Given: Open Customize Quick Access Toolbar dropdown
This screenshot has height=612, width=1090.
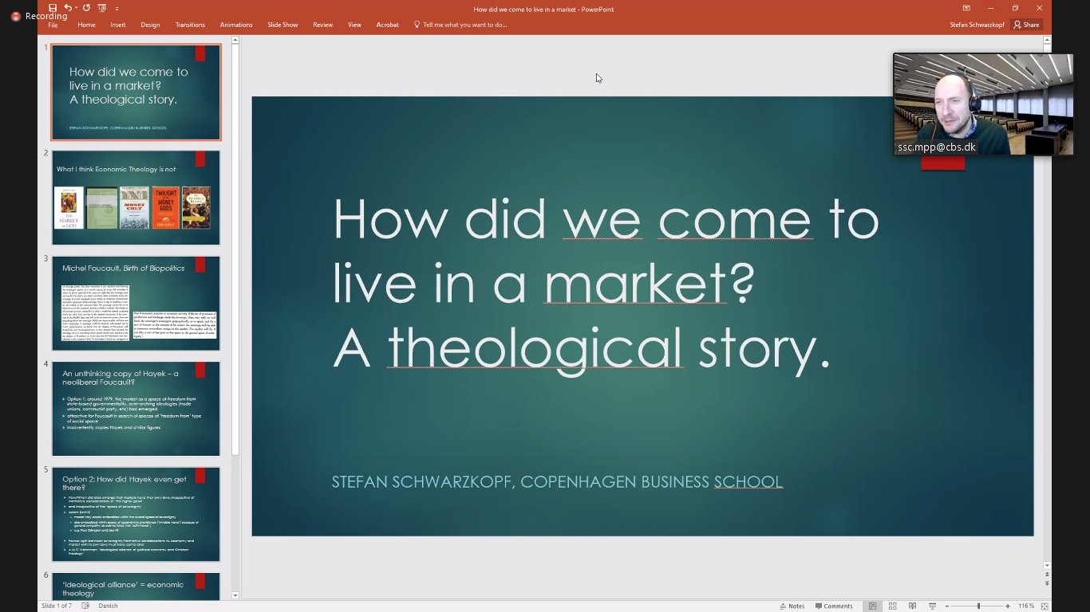Looking at the screenshot, I should [117, 9].
